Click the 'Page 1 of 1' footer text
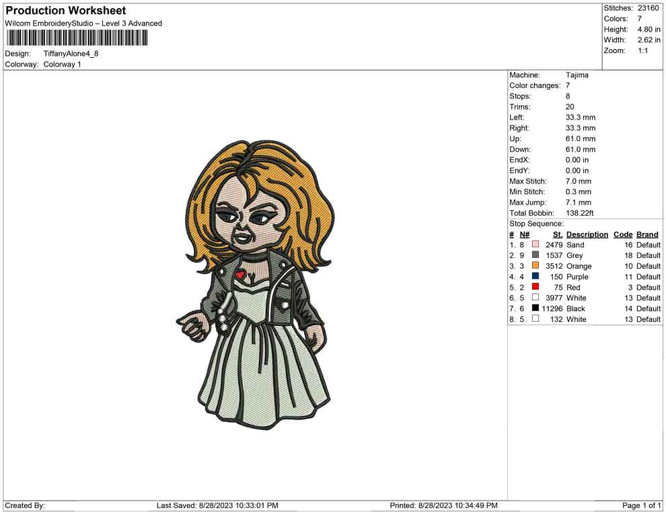 pyautogui.click(x=641, y=505)
